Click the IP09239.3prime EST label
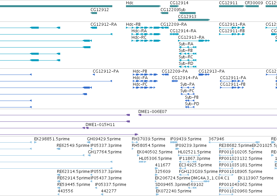Screen dimensions: 277x196 tap(191, 146)
